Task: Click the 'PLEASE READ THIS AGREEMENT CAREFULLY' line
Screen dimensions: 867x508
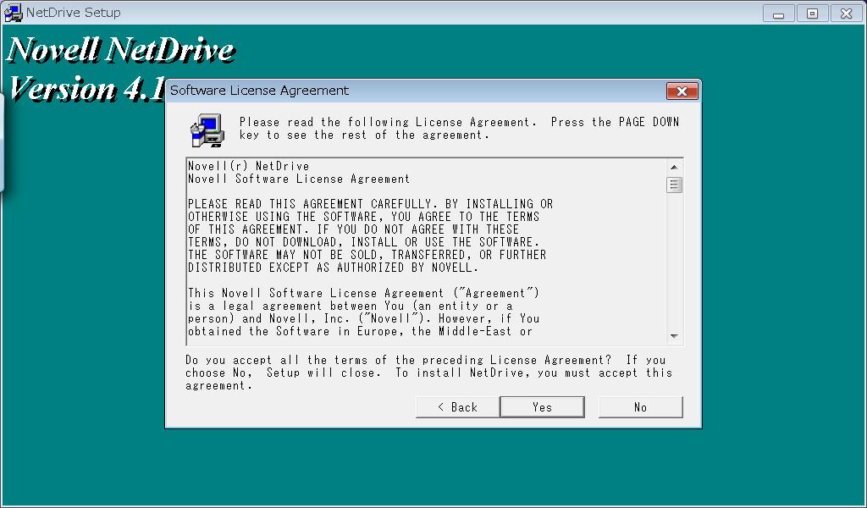Action: 371,204
